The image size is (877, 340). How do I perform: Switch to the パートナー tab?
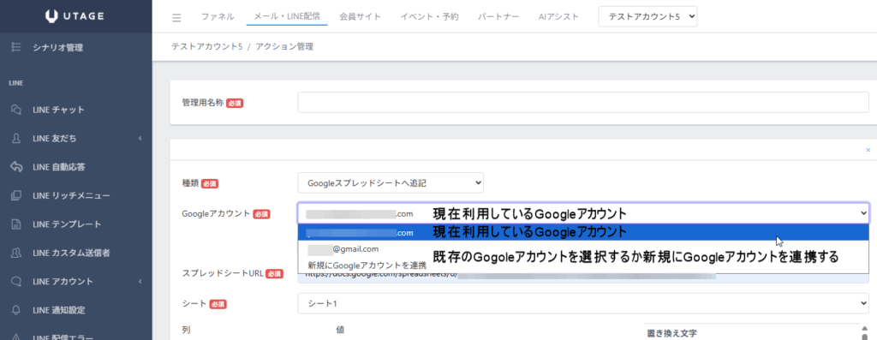click(498, 17)
